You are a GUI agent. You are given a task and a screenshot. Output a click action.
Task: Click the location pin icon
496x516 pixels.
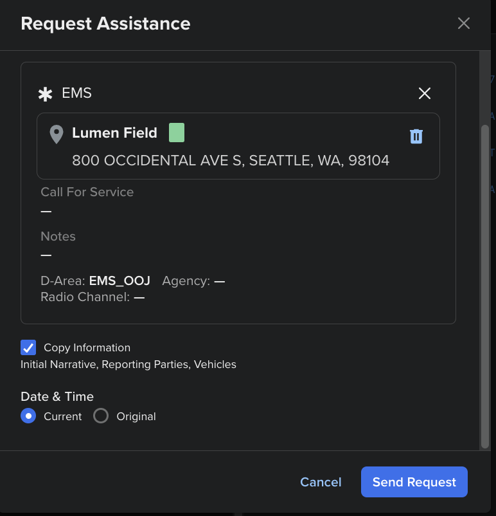57,134
